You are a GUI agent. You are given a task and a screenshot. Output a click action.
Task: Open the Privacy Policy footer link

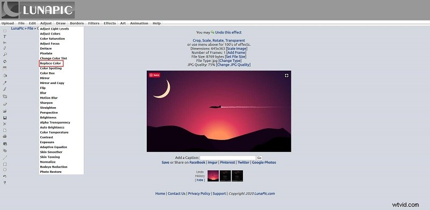pyautogui.click(x=199, y=193)
